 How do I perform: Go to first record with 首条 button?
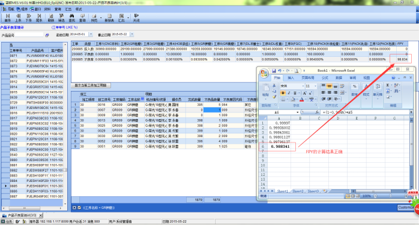[8, 18]
